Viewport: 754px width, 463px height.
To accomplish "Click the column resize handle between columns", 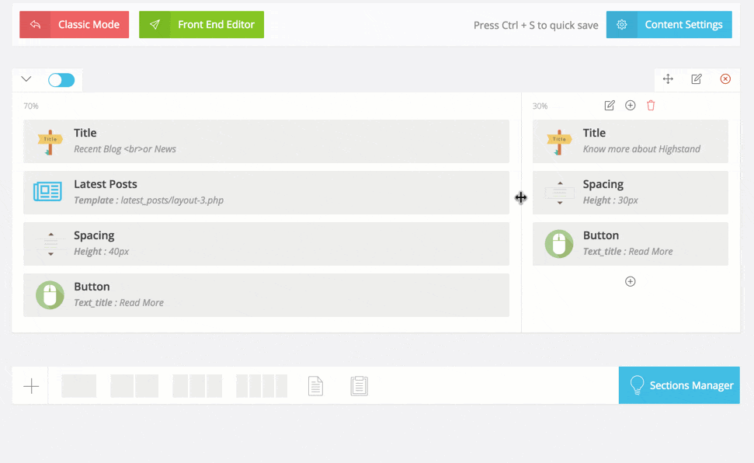I will (x=521, y=198).
